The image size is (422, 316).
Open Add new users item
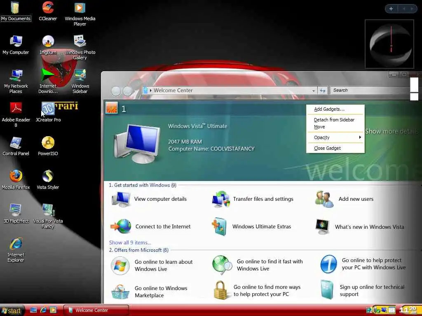[x=345, y=199]
